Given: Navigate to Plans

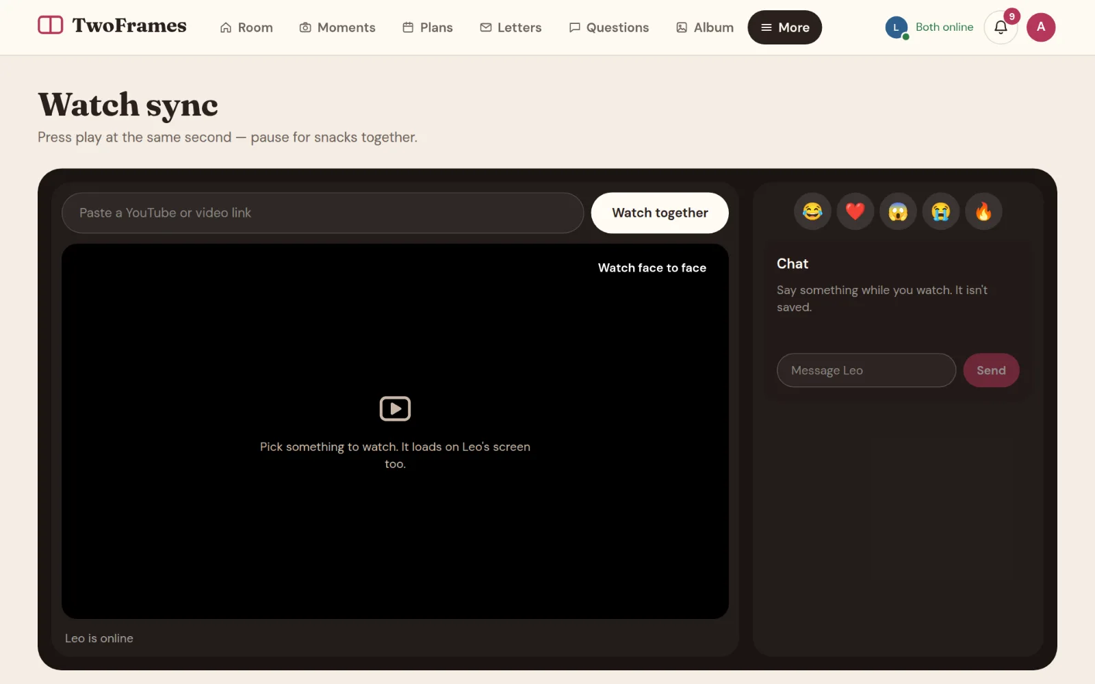Looking at the screenshot, I should pyautogui.click(x=428, y=27).
